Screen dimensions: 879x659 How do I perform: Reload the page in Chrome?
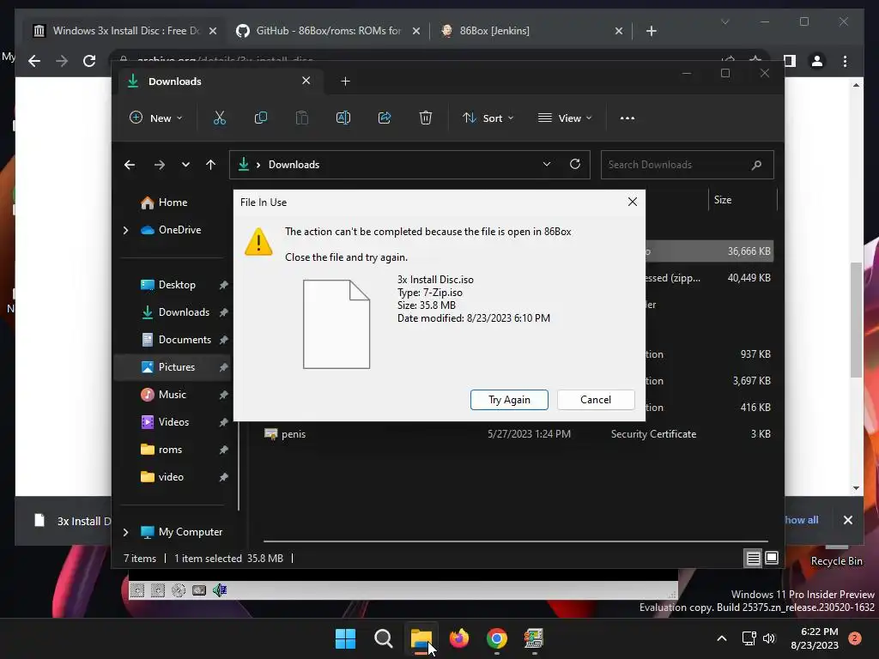(89, 61)
